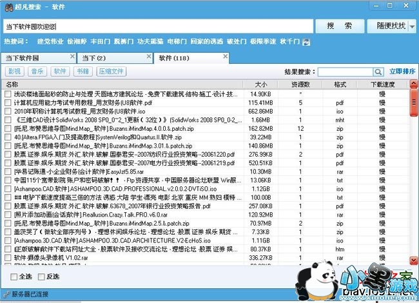Viewport: 419px width, 303px height.
Task: Click the main search text field
Action: 158,26
